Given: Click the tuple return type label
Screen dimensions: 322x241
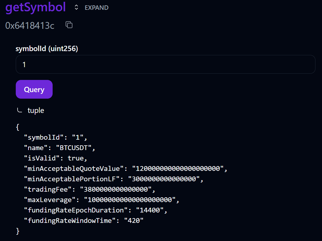Looking at the screenshot, I should (36, 110).
